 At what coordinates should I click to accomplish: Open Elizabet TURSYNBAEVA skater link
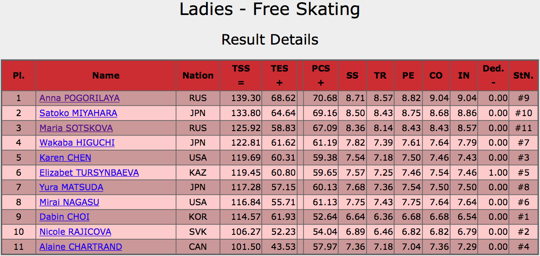click(89, 173)
